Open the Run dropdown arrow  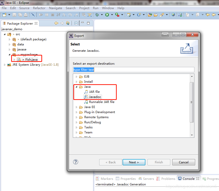coord(112,15)
